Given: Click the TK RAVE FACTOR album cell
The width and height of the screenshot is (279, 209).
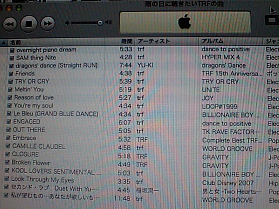Looking at the screenshot, I should [x=231, y=132].
